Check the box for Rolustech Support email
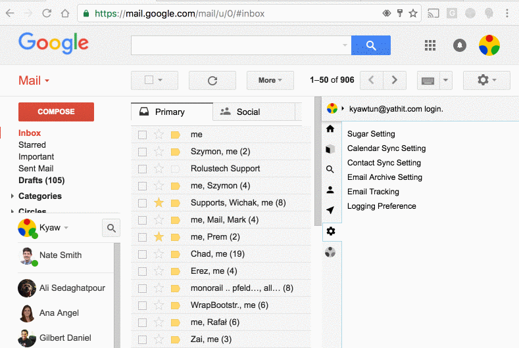The width and height of the screenshot is (519, 348). coord(142,169)
